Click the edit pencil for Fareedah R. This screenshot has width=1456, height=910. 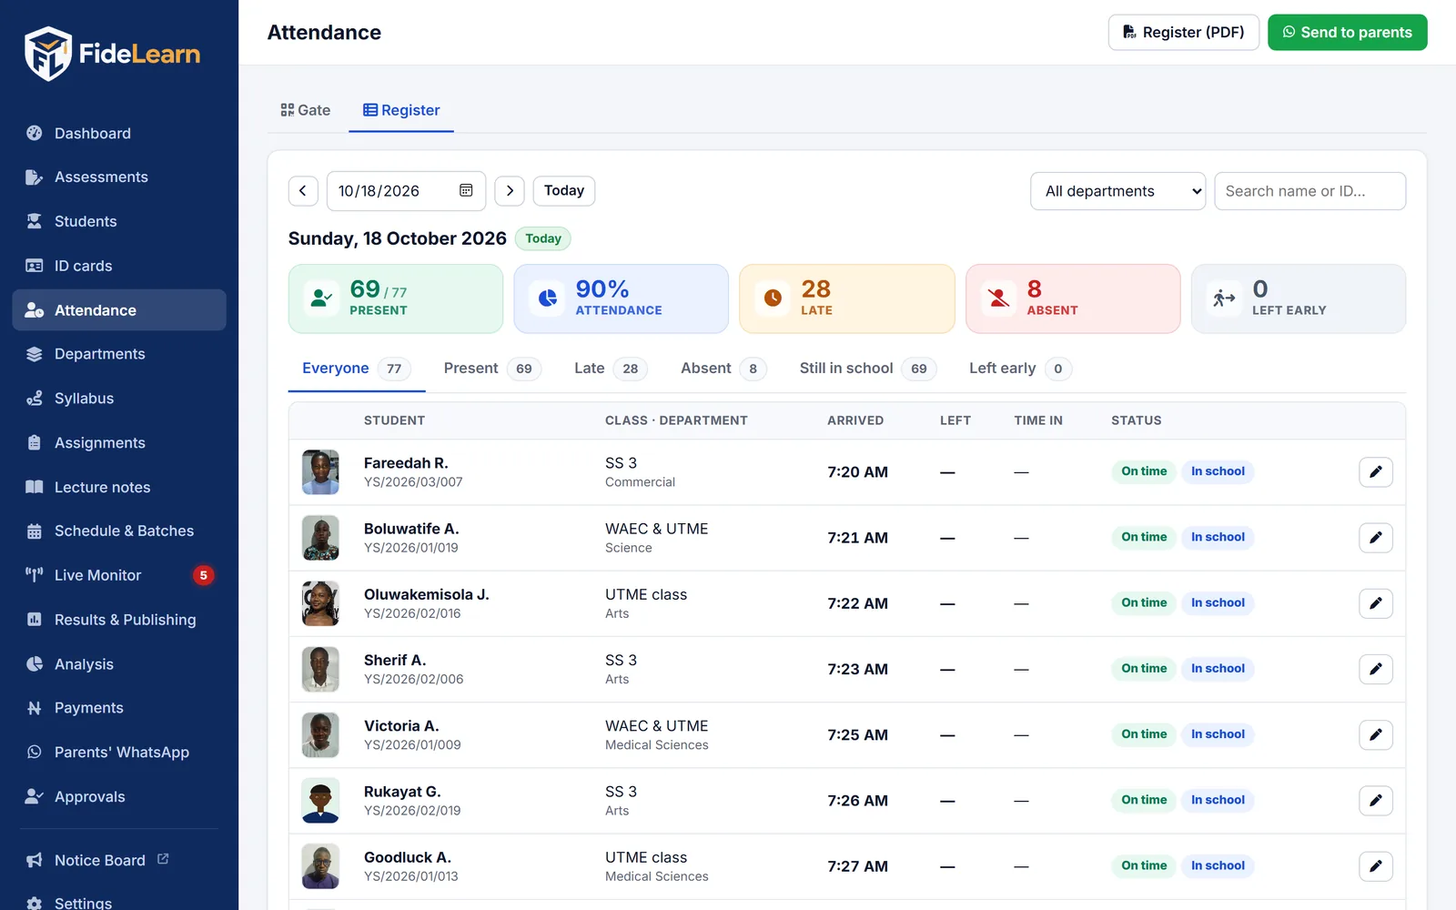(1376, 472)
